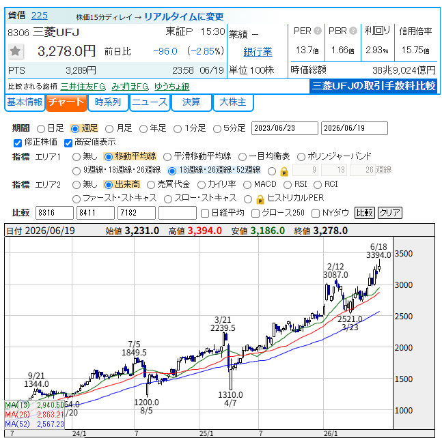Screen dimensions: 442x438
Task: Open the チャート tab
Action: [x=66, y=102]
